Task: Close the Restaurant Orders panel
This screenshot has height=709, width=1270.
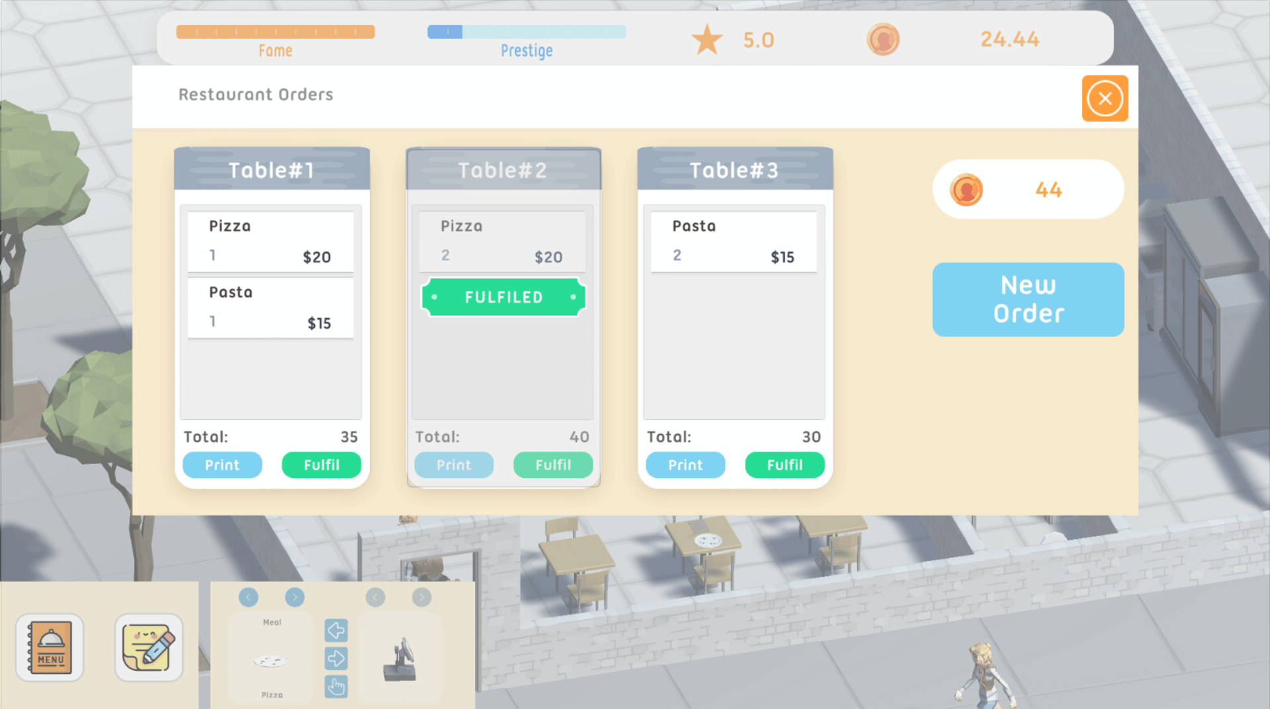Action: [1105, 99]
